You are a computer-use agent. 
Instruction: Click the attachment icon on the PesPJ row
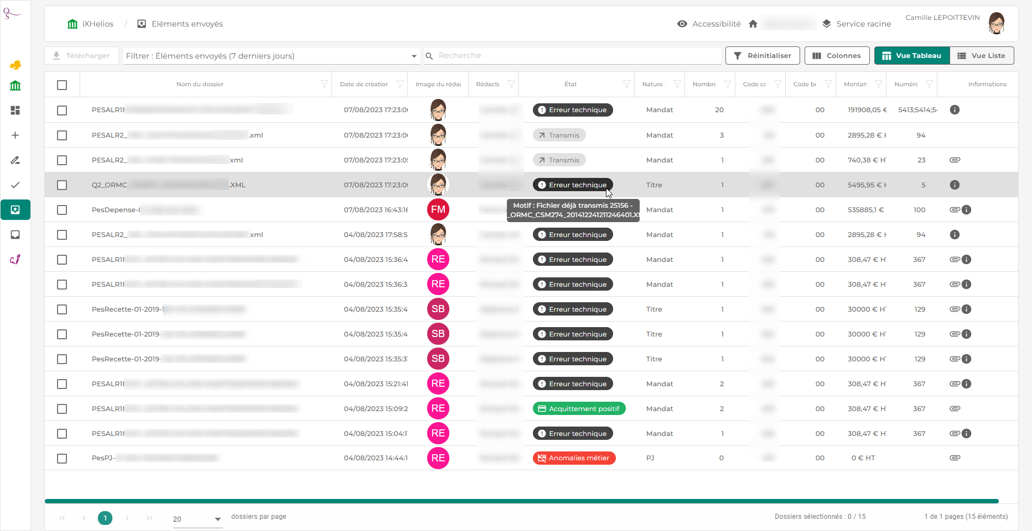955,458
